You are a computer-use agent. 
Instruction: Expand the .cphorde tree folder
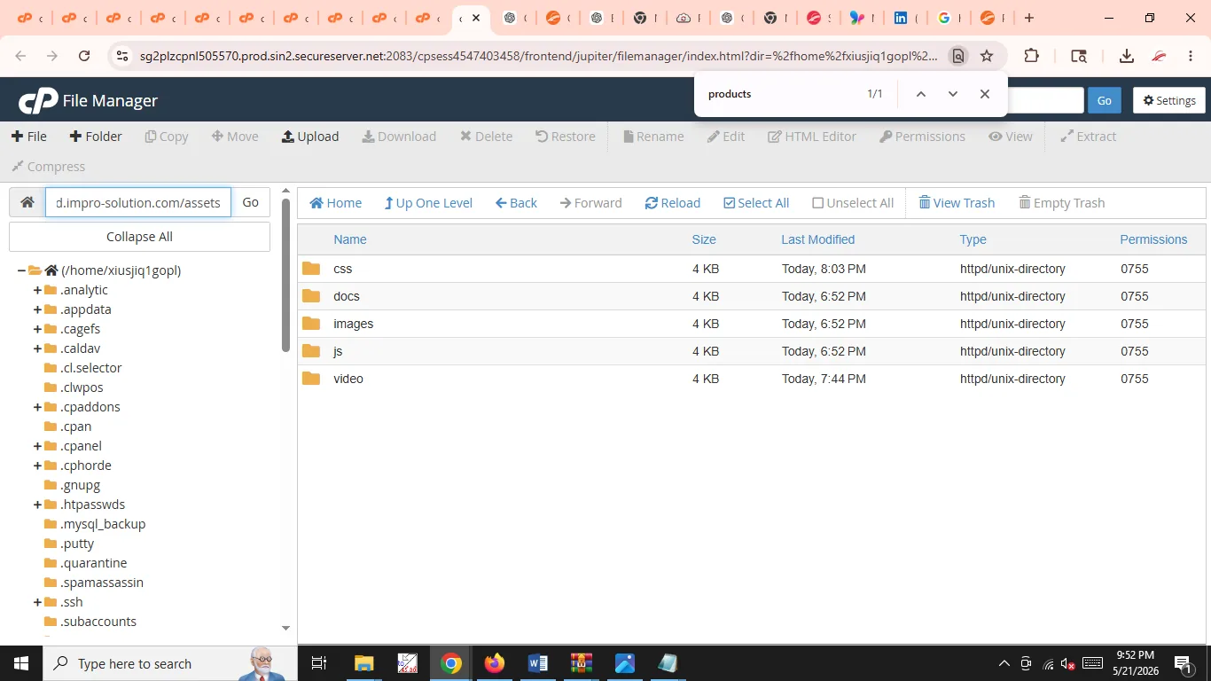(x=37, y=466)
